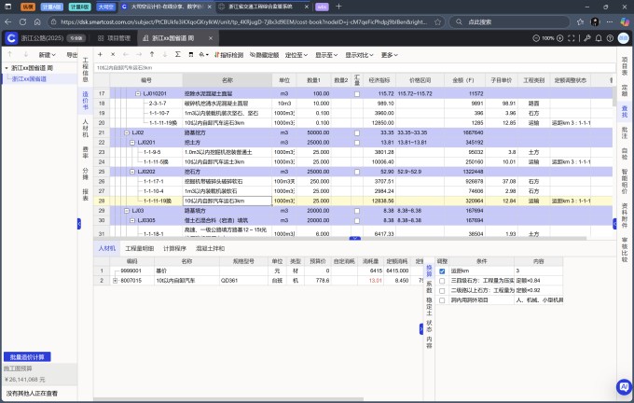Screen dimensions: 634x403
Task: Open the 新建 dropdown in left panel
Action: [x=47, y=55]
